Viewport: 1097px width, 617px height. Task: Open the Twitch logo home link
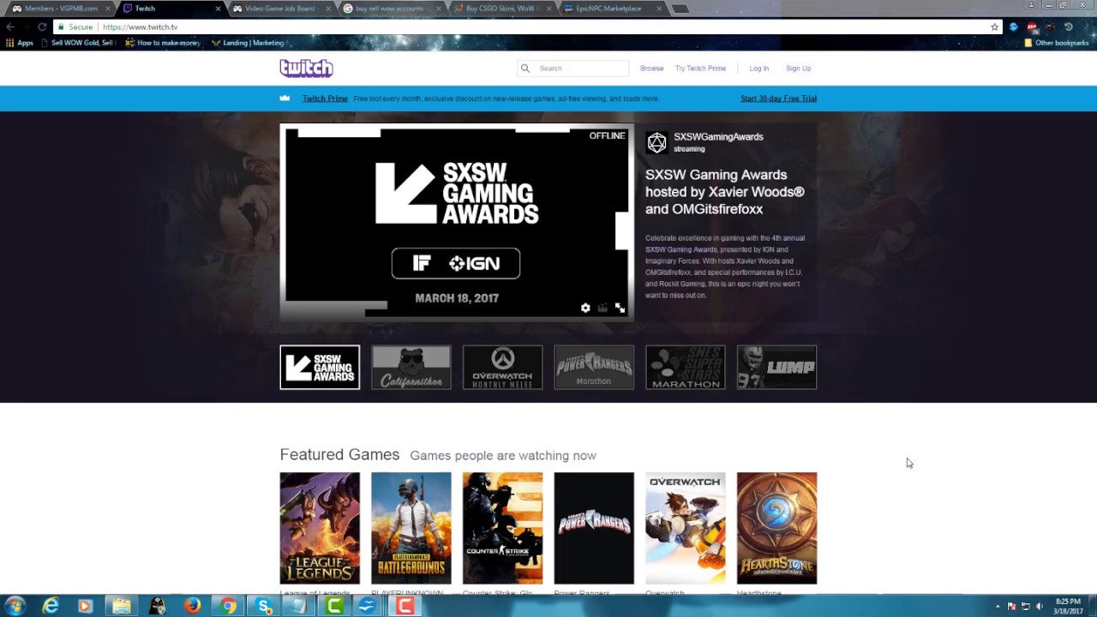(x=306, y=69)
